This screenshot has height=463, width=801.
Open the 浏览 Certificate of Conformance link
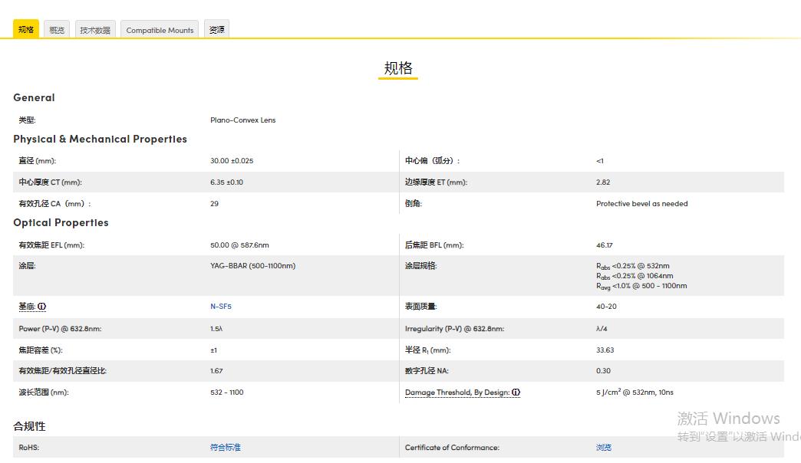(x=604, y=448)
